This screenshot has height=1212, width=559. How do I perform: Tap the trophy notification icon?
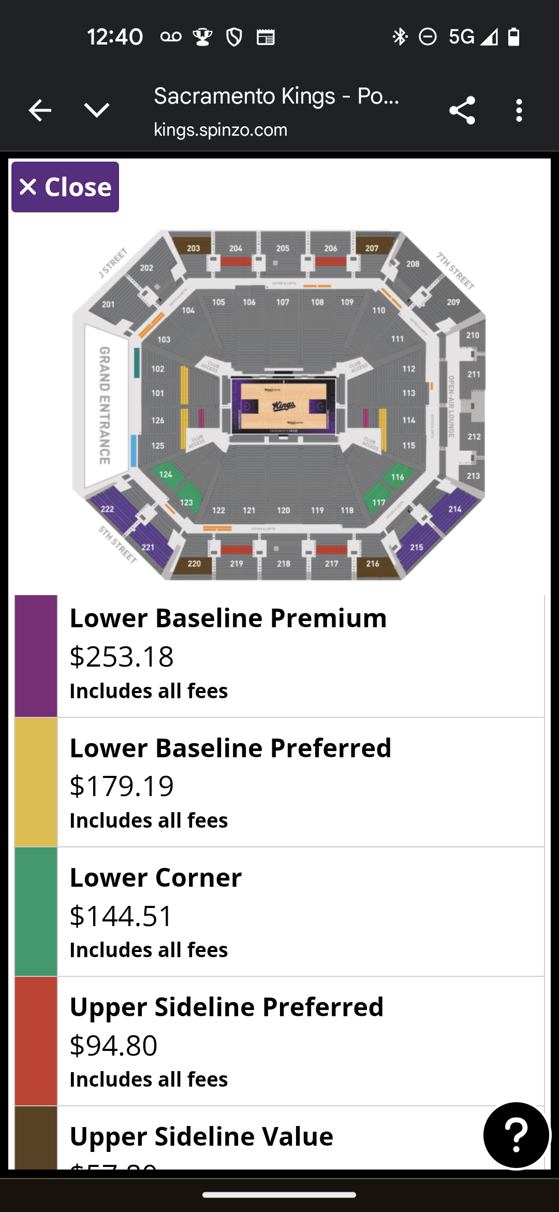click(x=202, y=37)
